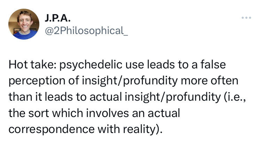
Task: Click the word "than" starting the third line
Action: 19,97
